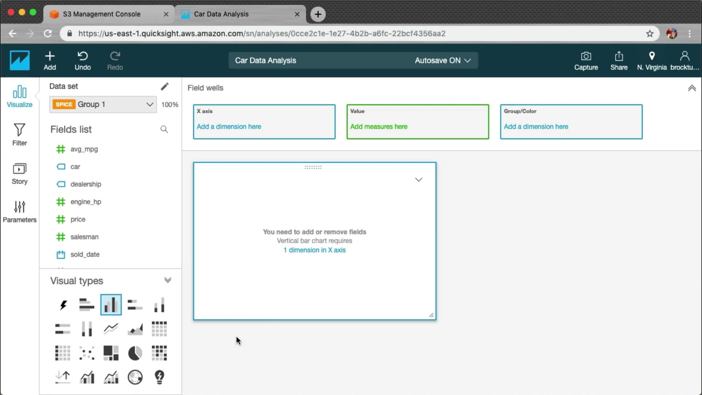Select the horizontal bar chart visual type

click(x=87, y=305)
